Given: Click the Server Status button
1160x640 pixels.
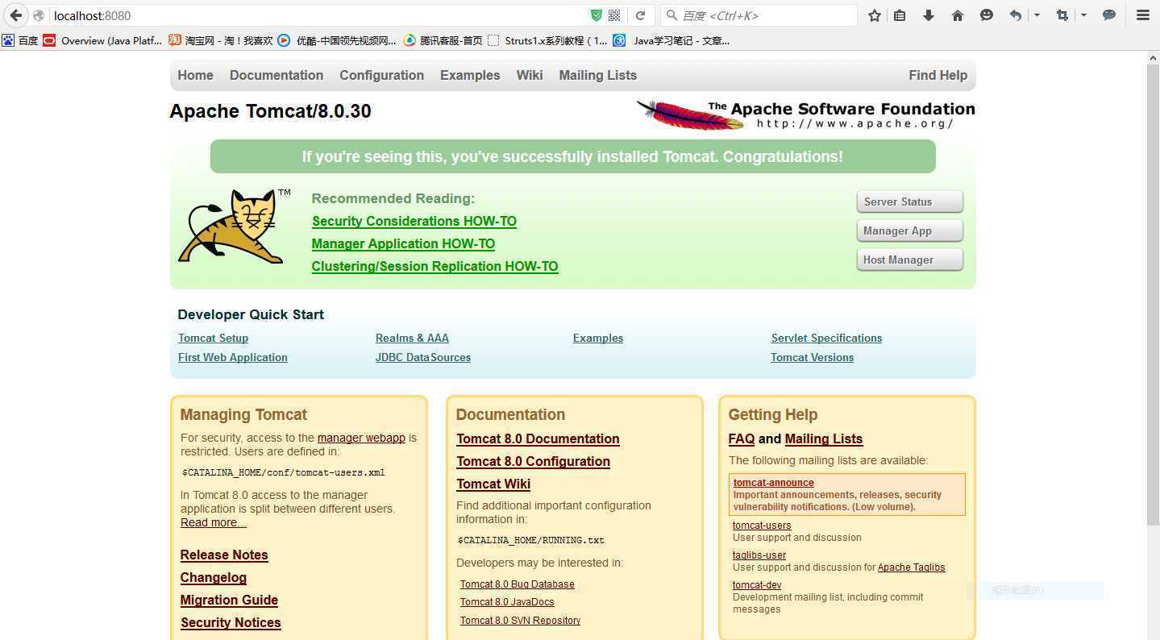Looking at the screenshot, I should click(909, 202).
